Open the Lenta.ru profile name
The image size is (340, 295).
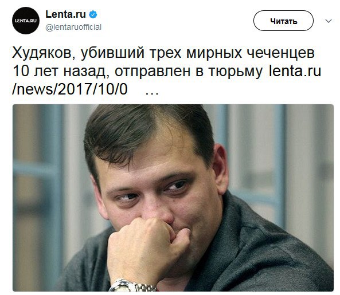coord(66,14)
